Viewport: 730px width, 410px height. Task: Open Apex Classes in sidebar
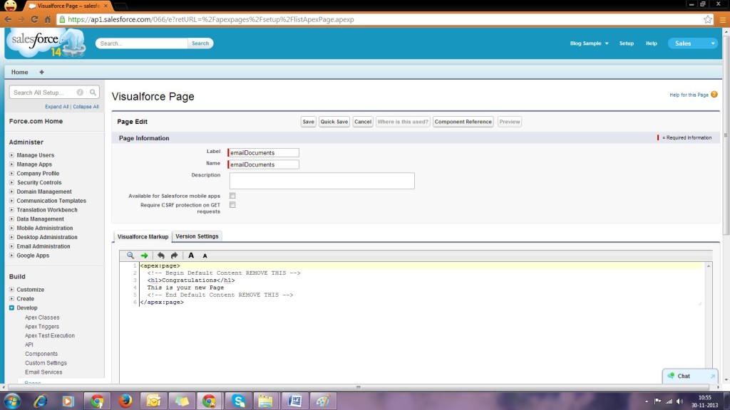click(42, 317)
